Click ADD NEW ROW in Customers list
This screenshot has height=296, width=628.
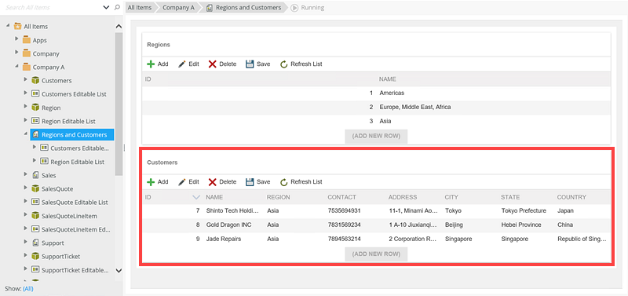tap(376, 254)
